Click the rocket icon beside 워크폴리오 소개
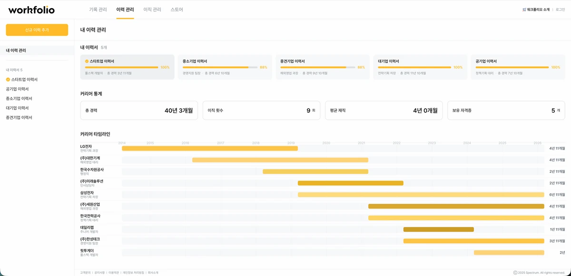 [x=524, y=10]
